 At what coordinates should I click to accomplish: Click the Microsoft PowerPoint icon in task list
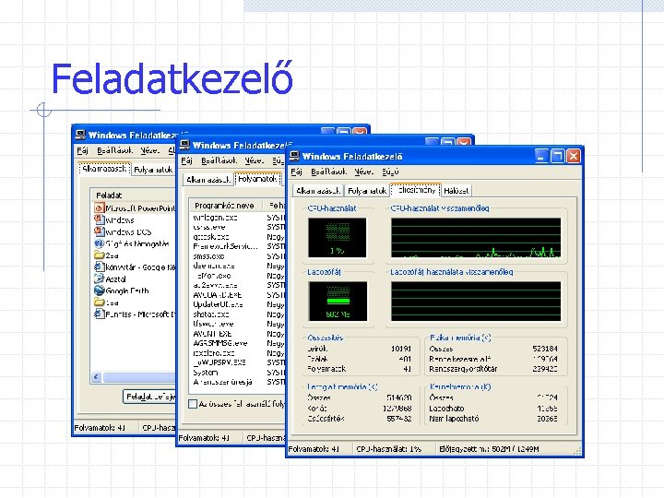(99, 207)
